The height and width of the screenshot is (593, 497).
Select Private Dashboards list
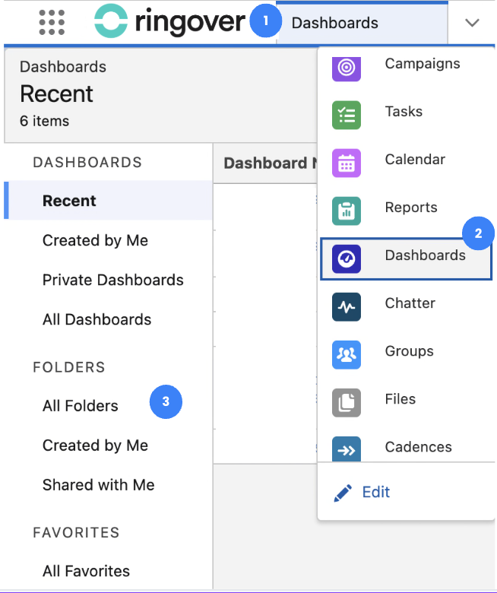point(112,281)
